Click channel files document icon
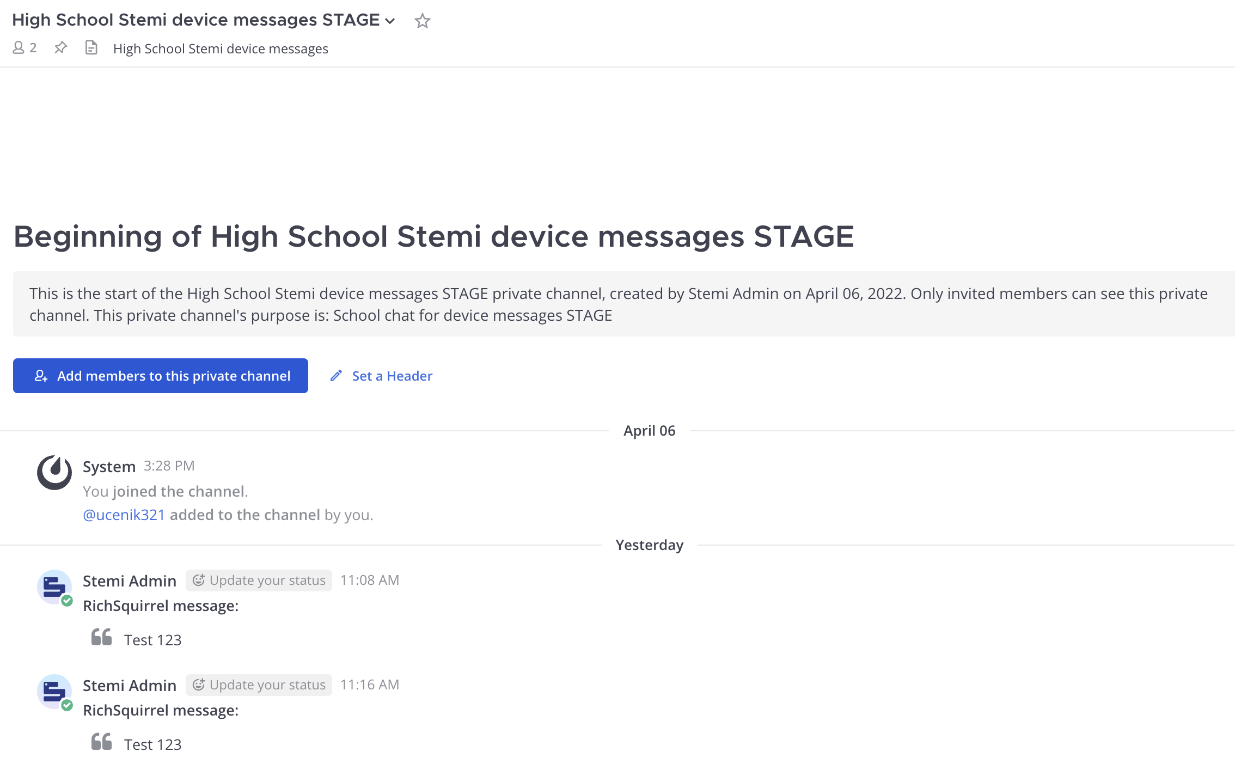Viewport: 1235px width, 770px height. (91, 48)
